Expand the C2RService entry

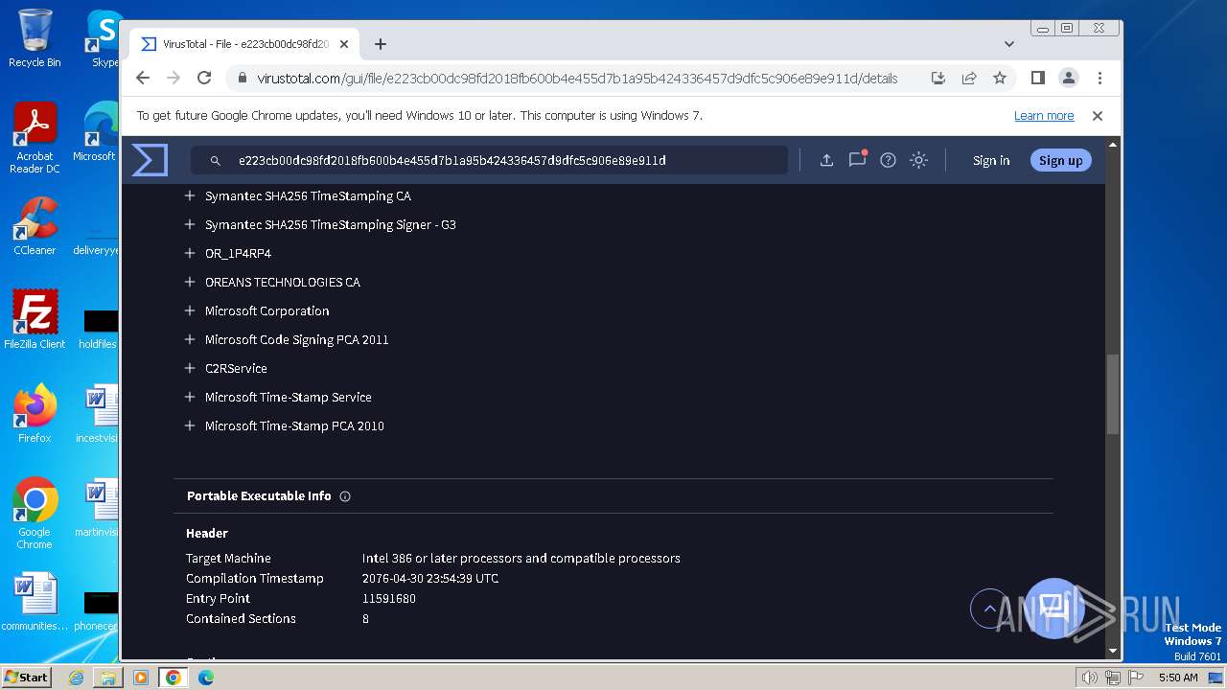(x=190, y=368)
